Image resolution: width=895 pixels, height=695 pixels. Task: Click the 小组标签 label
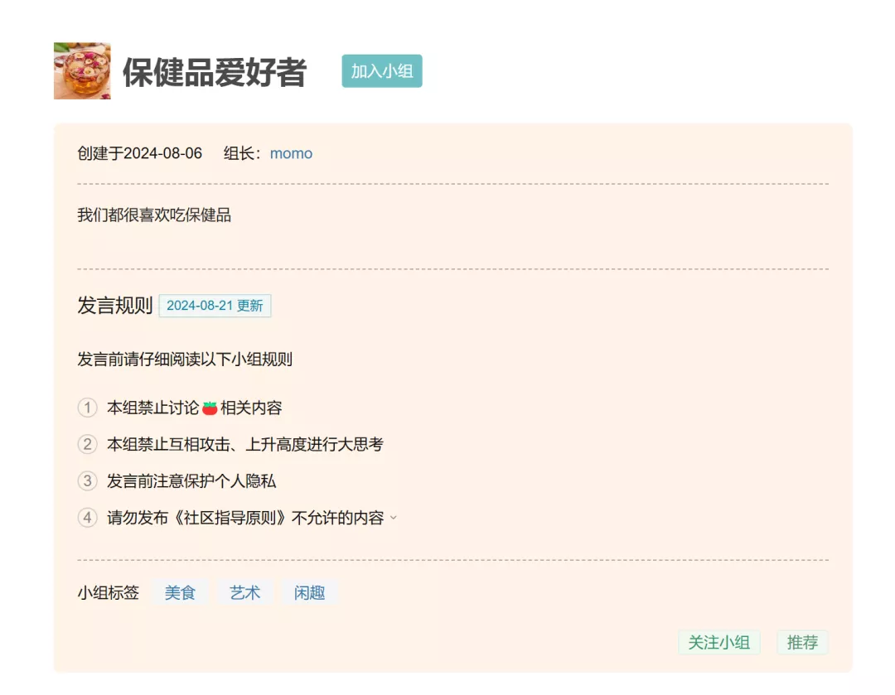coord(109,593)
